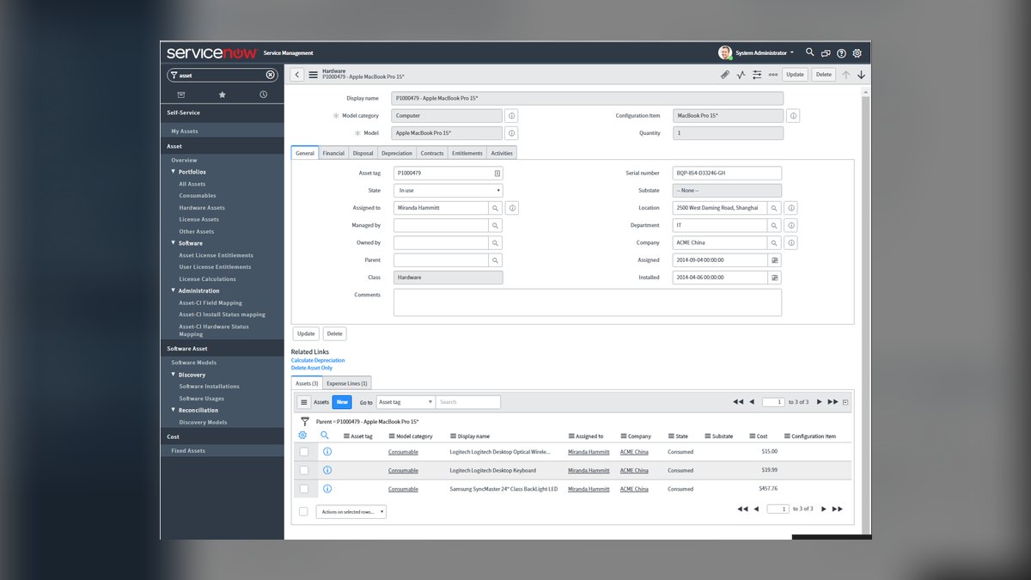
Task: Clear the navigator filter text
Action: [x=271, y=75]
